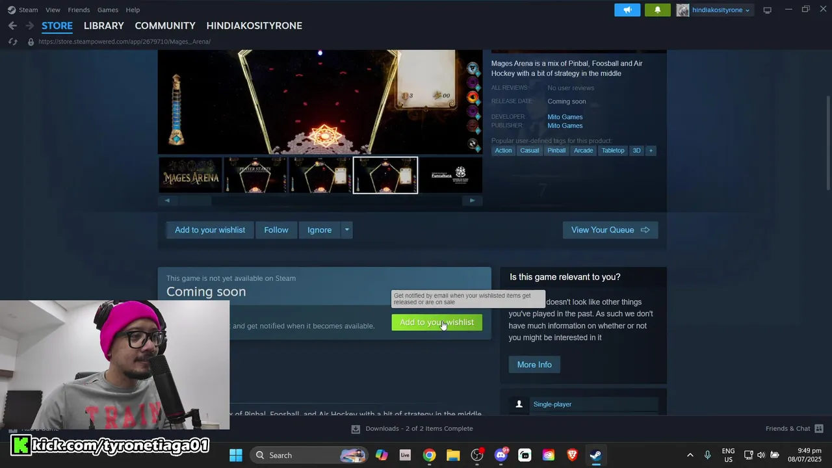Screen dimensions: 832x468
Task: Click the megaphone announcements icon
Action: [627, 10]
